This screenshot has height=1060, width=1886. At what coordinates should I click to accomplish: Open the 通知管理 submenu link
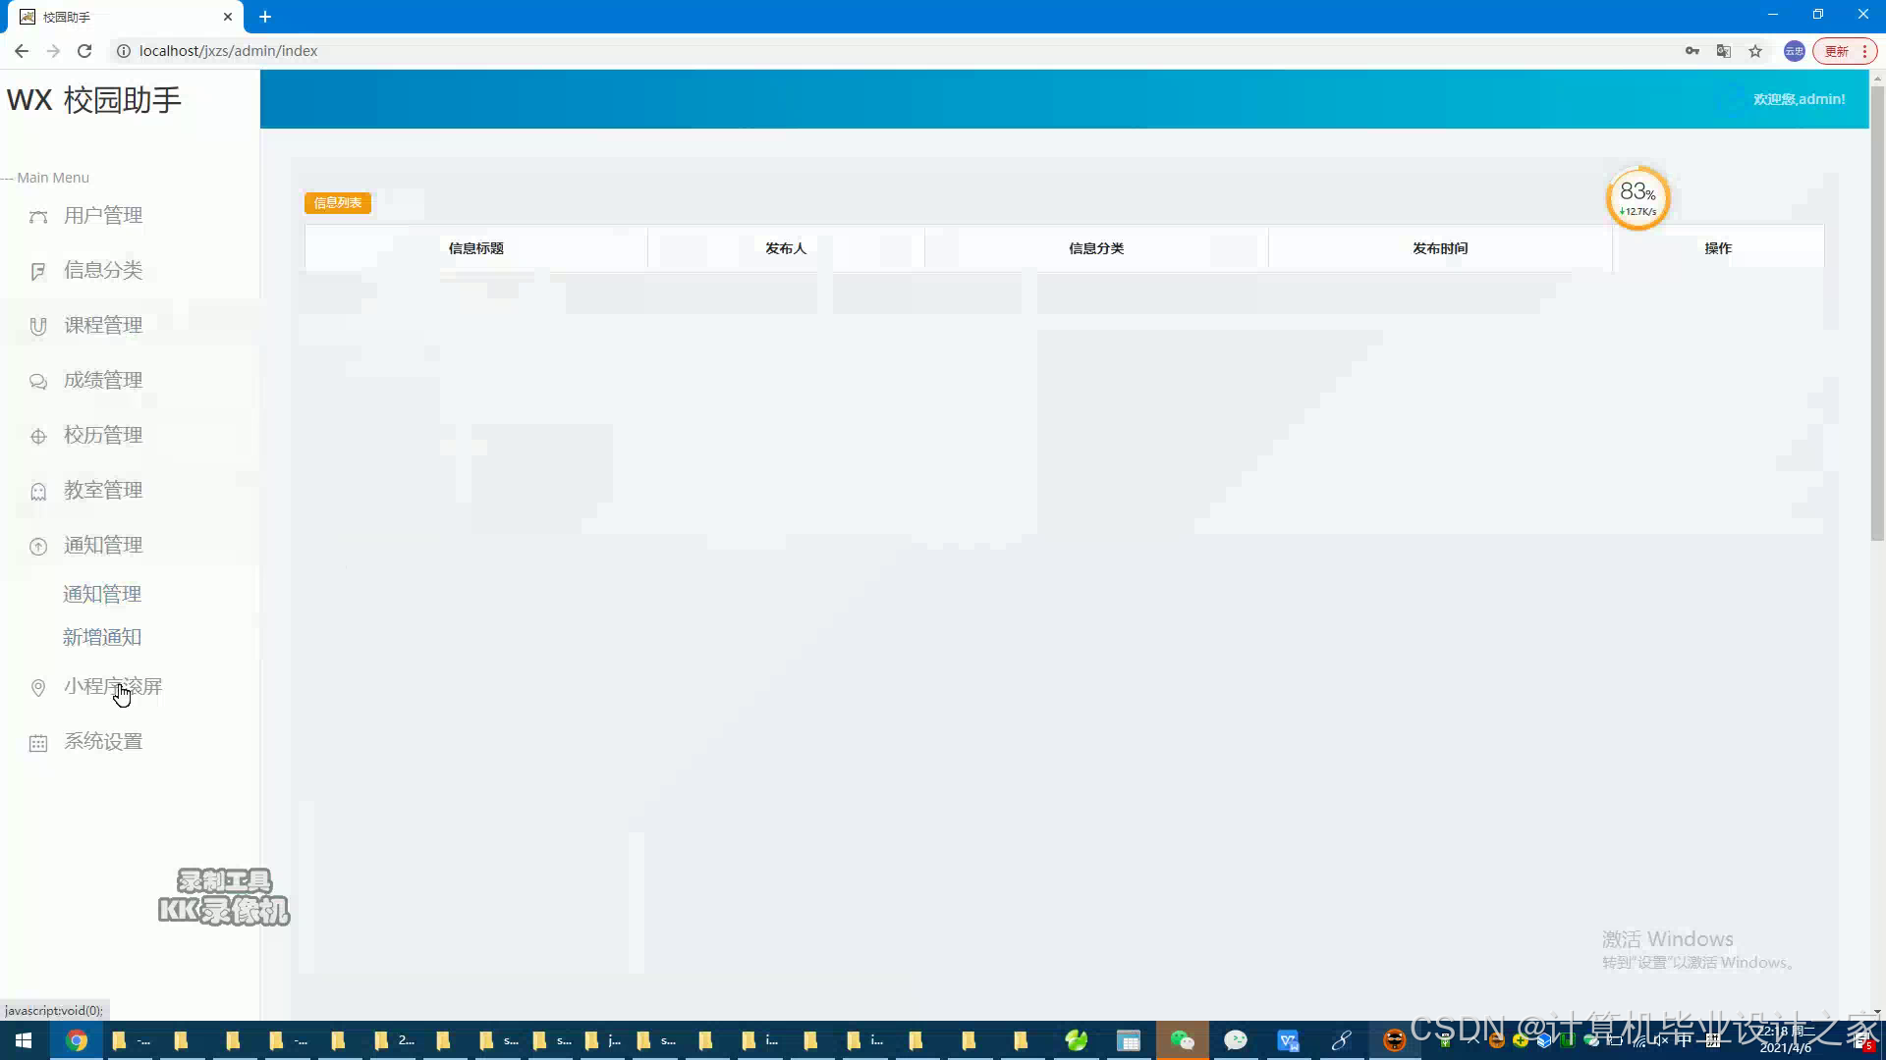102,595
